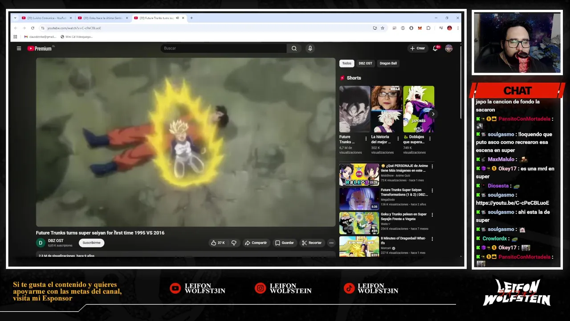This screenshot has width=570, height=321.
Task: Save video using Guardar button
Action: 284,243
